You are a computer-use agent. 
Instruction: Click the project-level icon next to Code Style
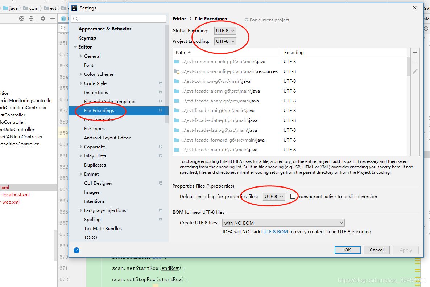tap(161, 83)
